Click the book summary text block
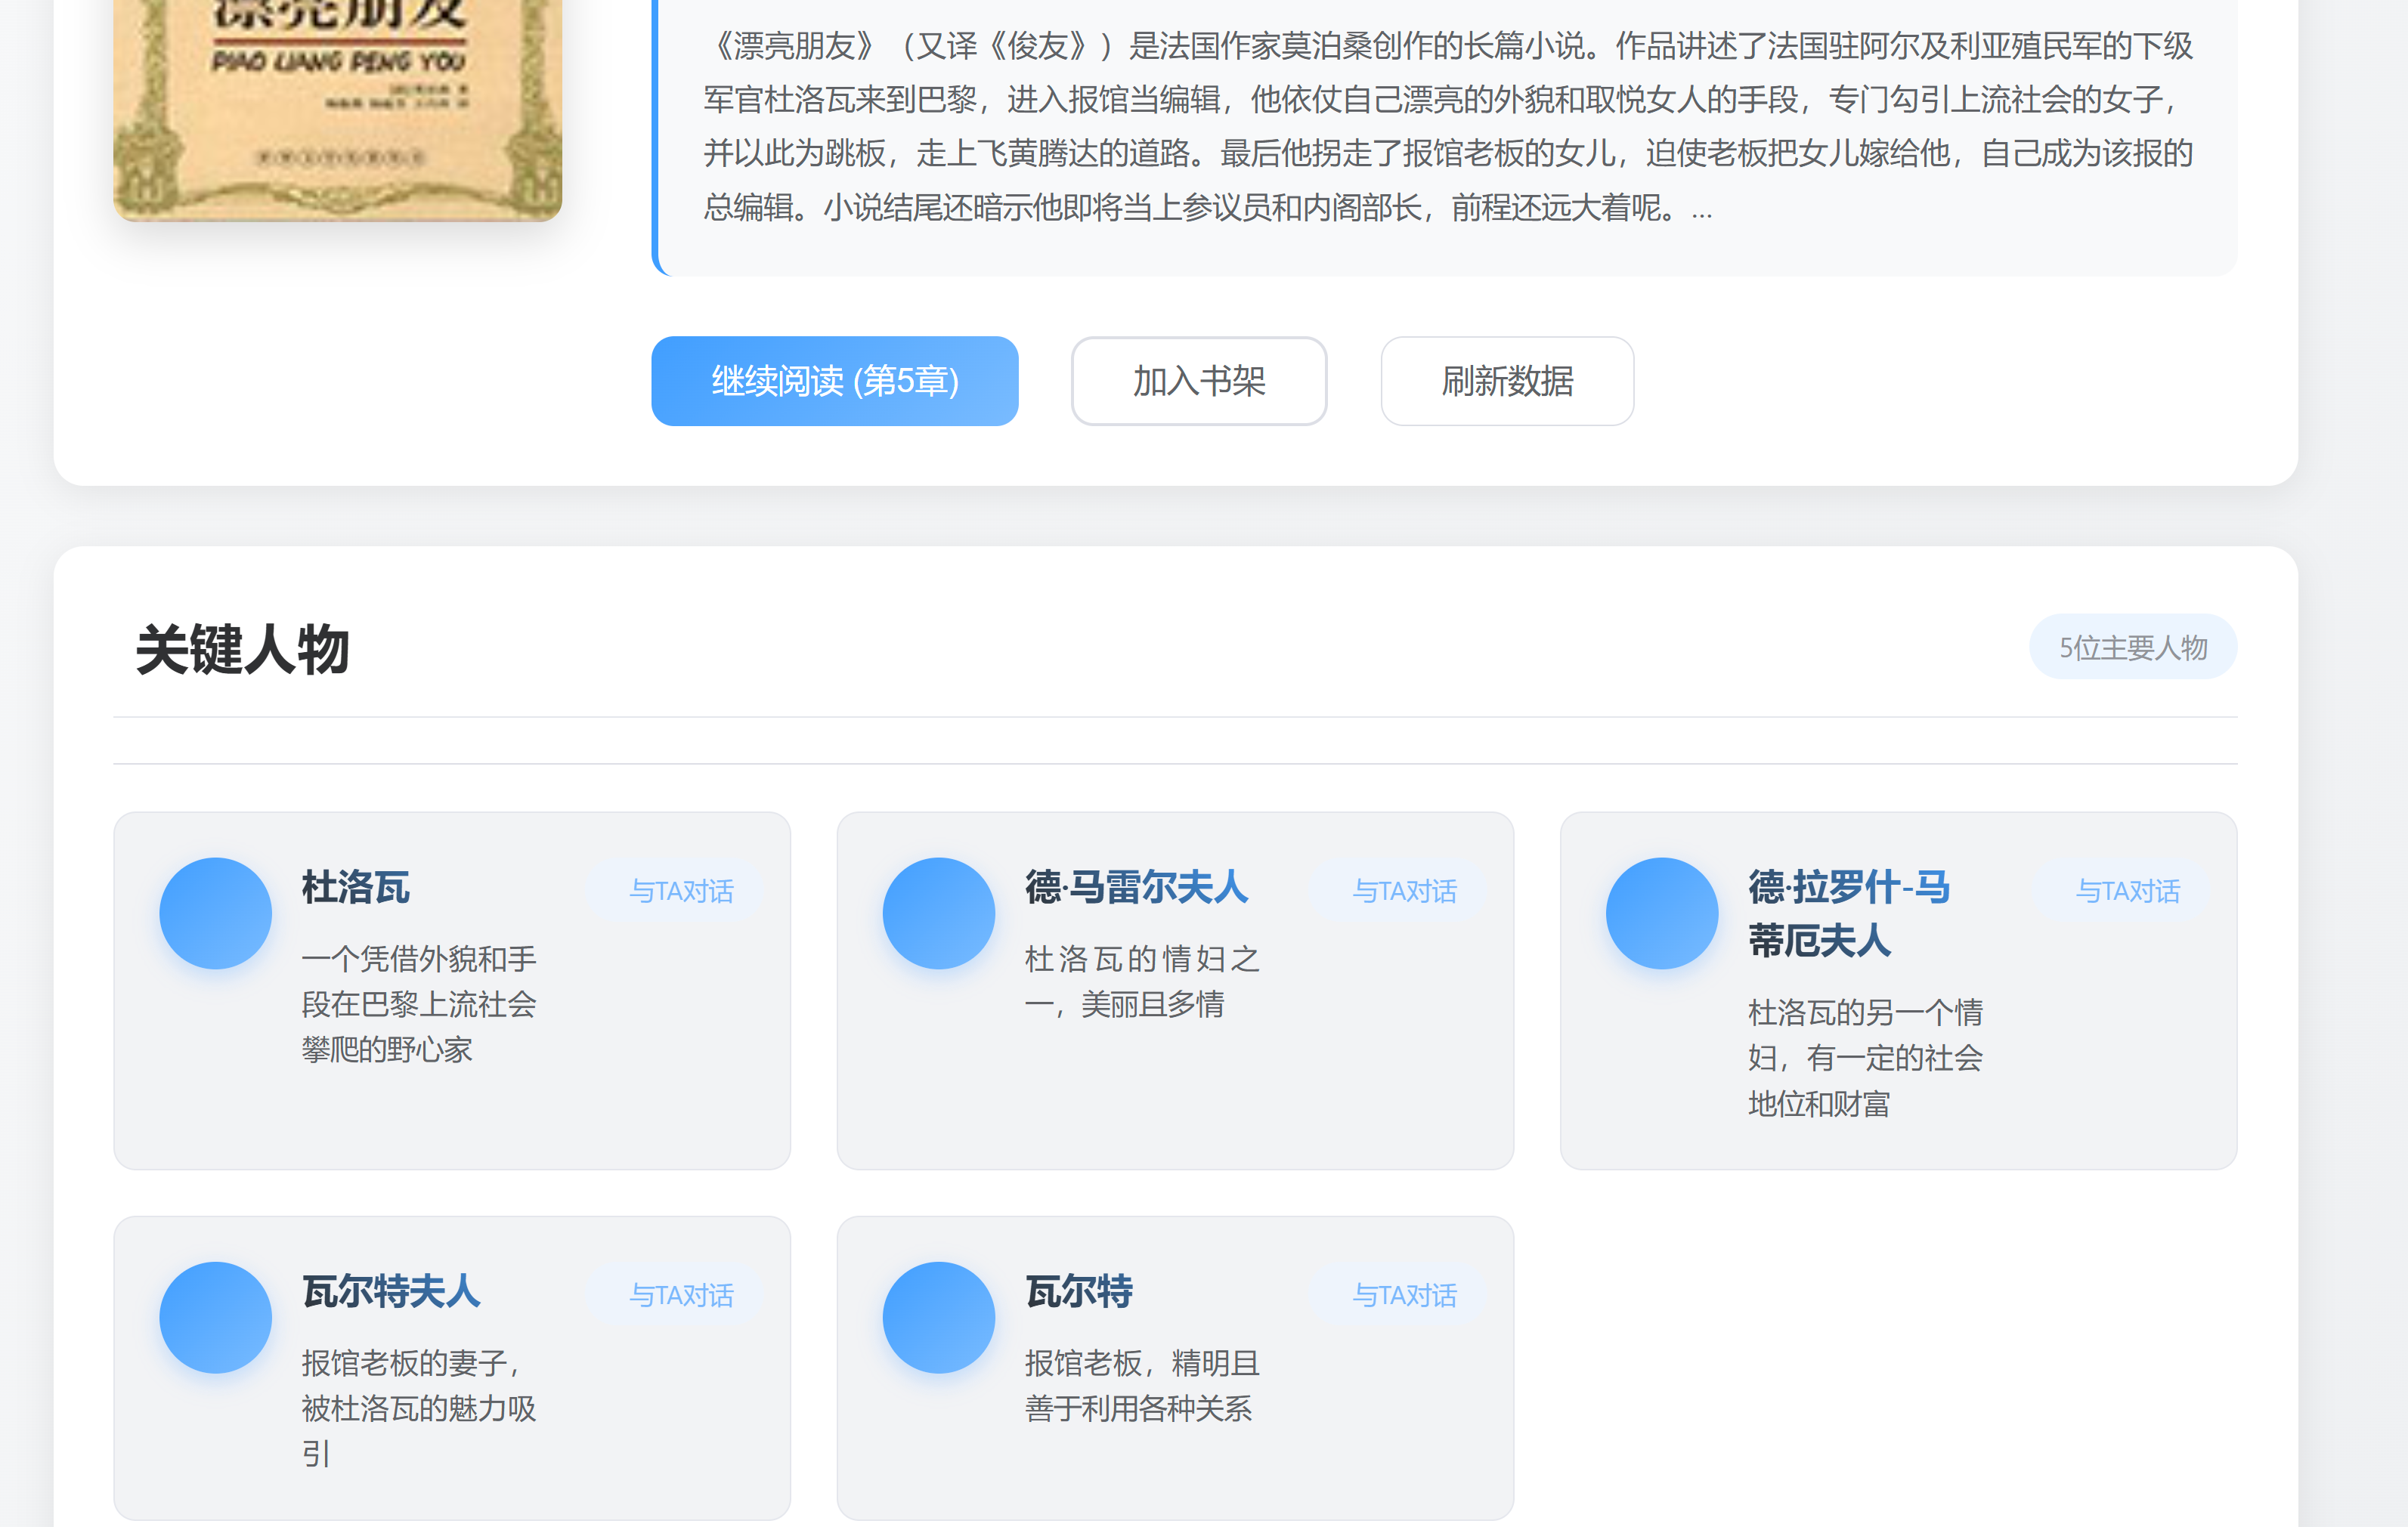Viewport: 2408px width, 1527px height. point(1447,126)
